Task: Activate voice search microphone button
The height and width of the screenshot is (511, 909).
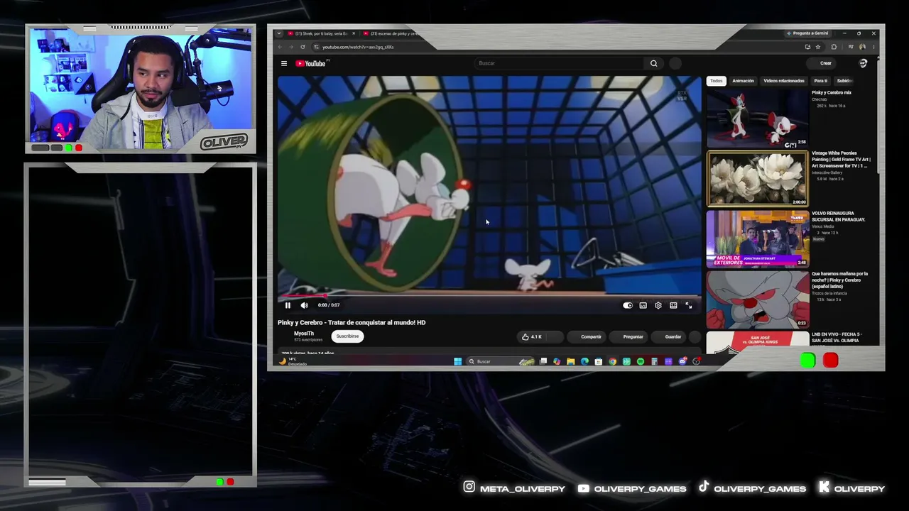Action: click(675, 63)
